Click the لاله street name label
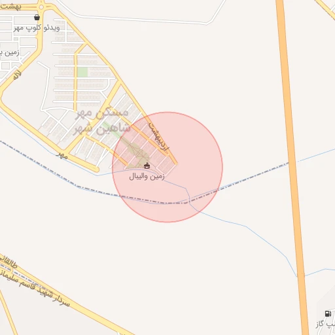Screen dimensions: 335x335 tap(18, 75)
